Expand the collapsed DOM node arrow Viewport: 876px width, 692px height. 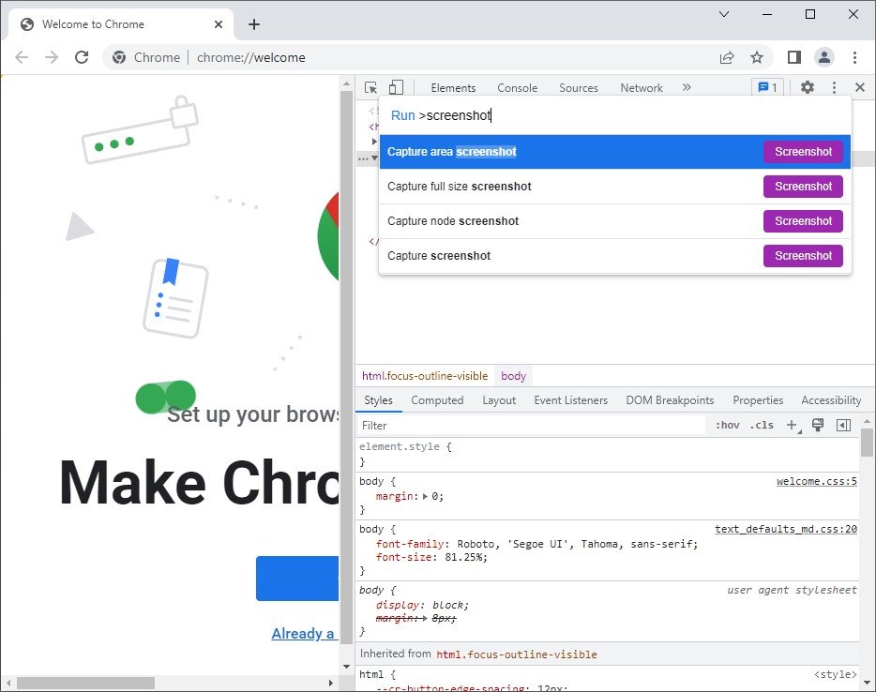coord(374,142)
